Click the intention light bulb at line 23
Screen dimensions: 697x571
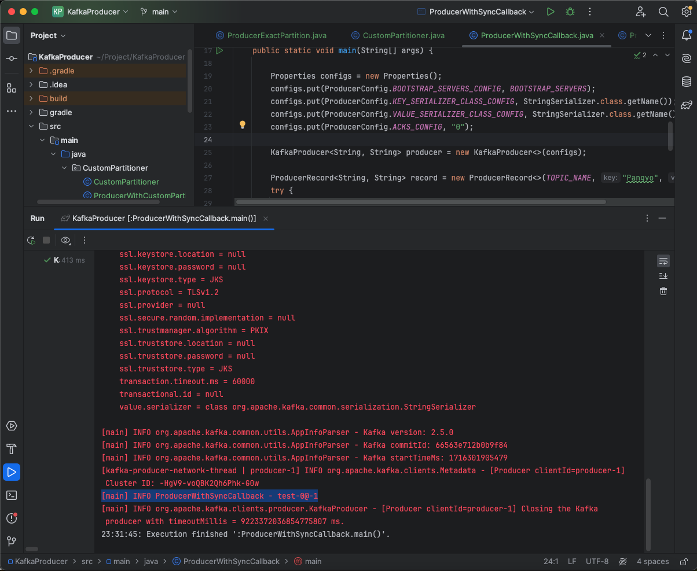pyautogui.click(x=243, y=125)
